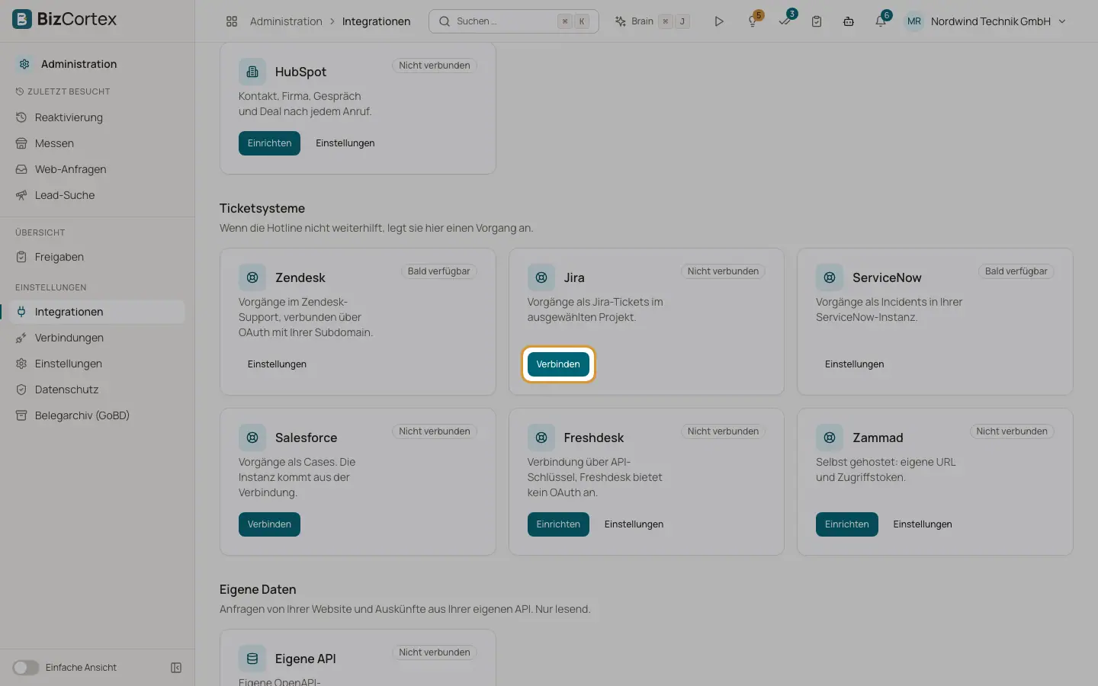Open Einstellungen on the Zendesk card
The image size is (1098, 686).
pos(277,364)
